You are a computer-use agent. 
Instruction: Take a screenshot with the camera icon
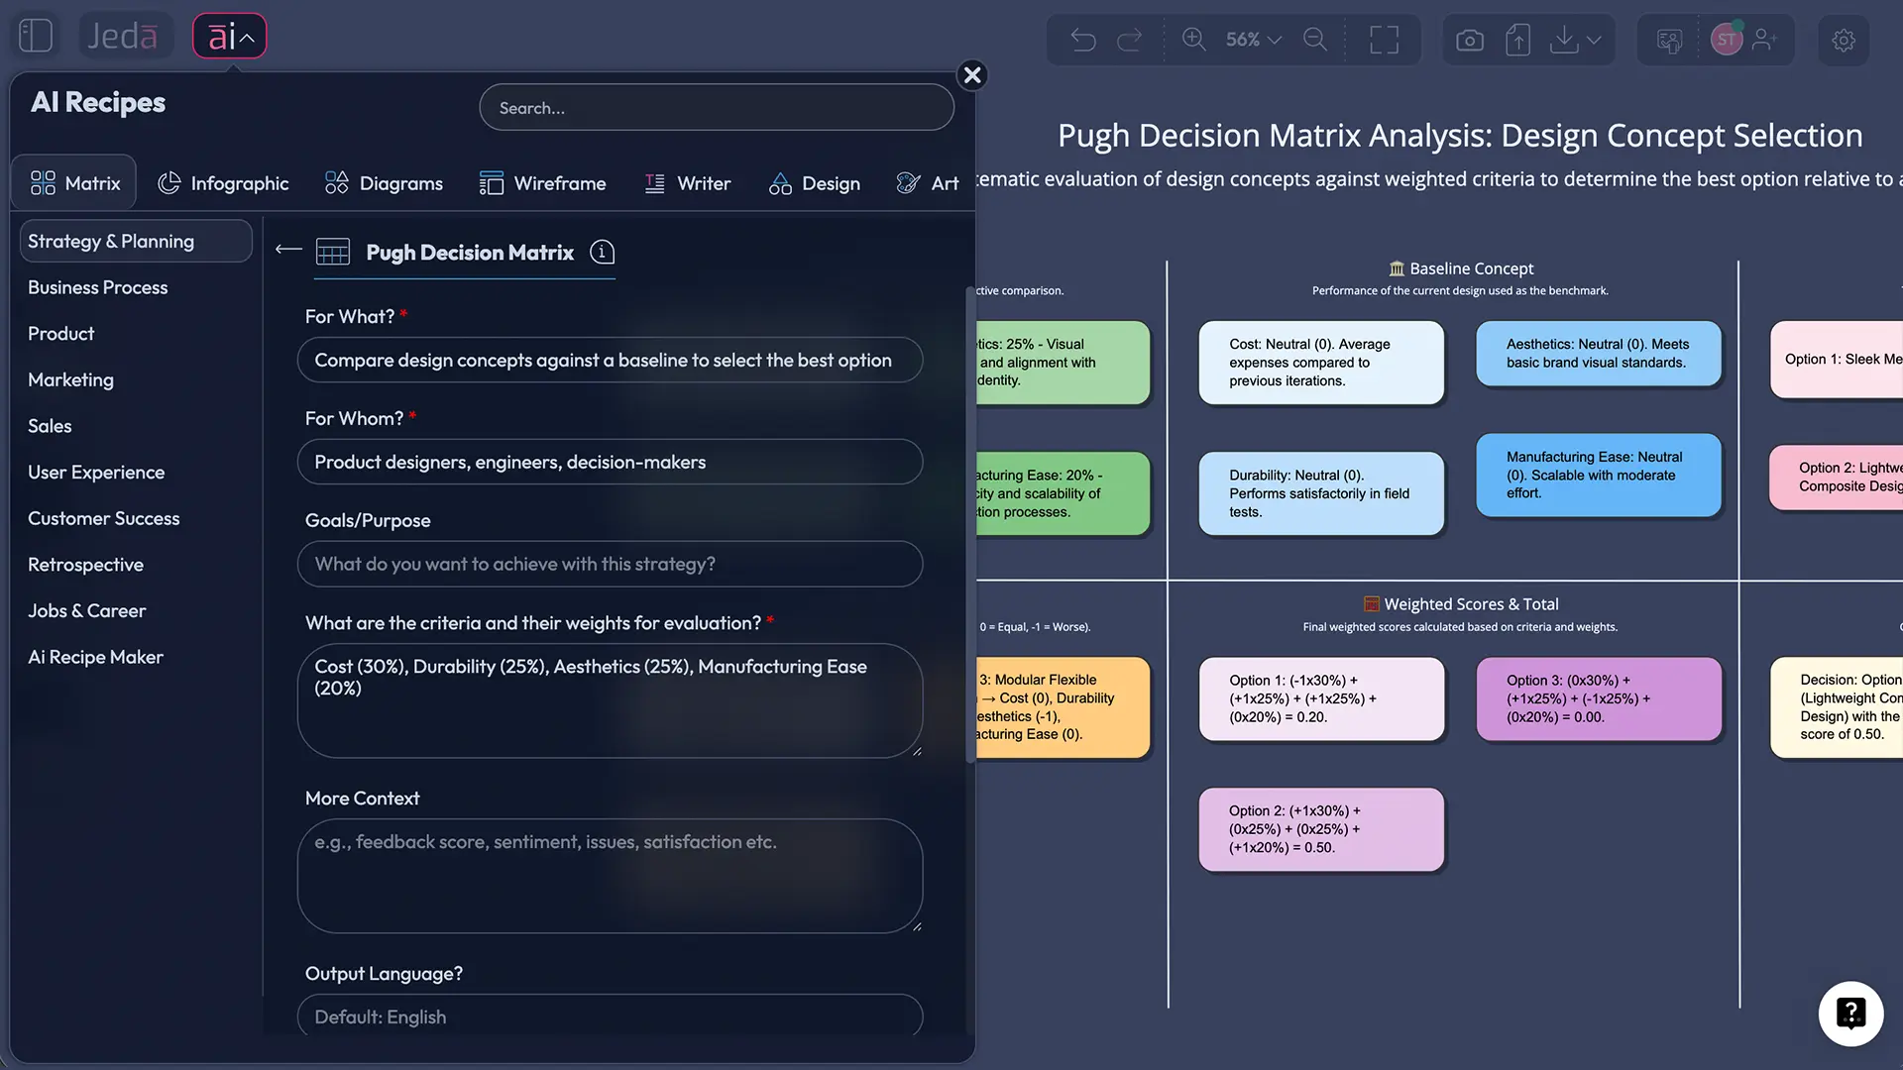pyautogui.click(x=1470, y=40)
